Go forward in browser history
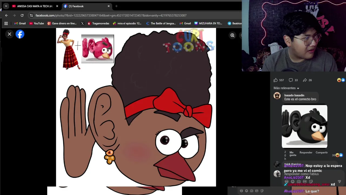 click(14, 15)
